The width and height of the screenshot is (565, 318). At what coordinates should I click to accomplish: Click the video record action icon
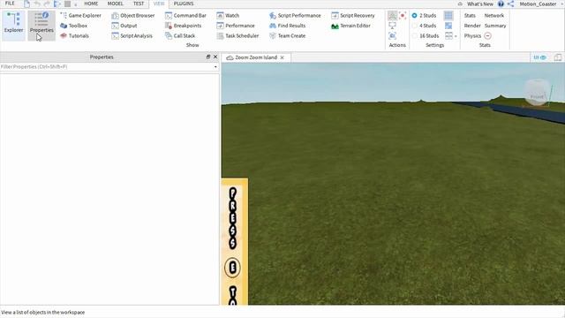(x=403, y=16)
